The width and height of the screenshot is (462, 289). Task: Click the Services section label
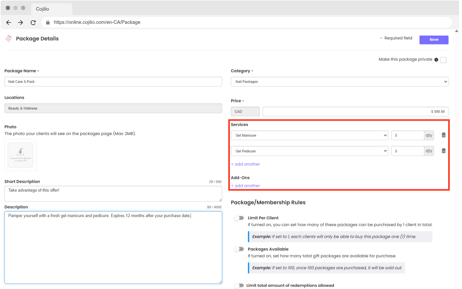240,125
